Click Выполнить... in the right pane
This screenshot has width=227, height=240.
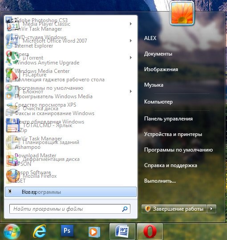coord(160,181)
